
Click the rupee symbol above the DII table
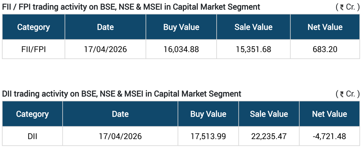342,94
